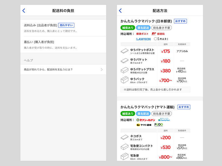Click ゆうパケットプラス box icon
This screenshot has width=222, height=166.
click(124, 70)
